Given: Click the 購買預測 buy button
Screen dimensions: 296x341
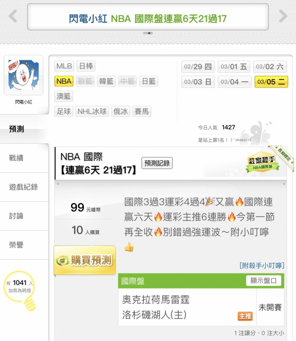Looking at the screenshot, I should 85,260.
